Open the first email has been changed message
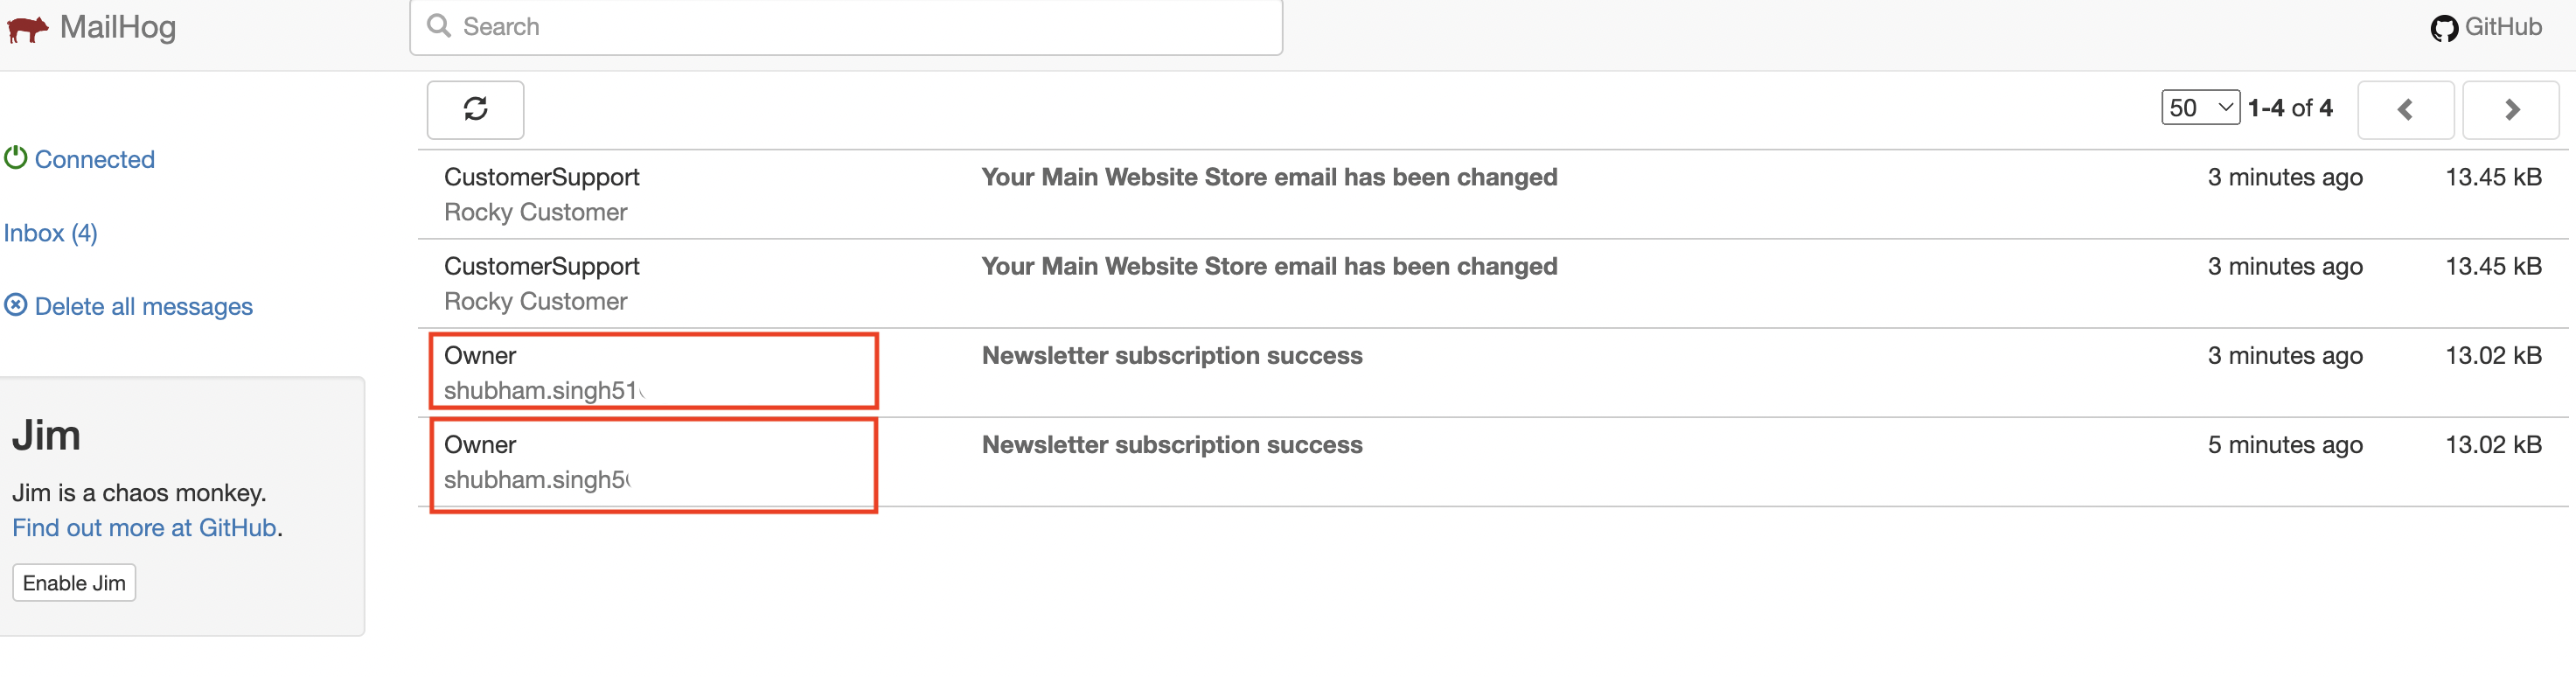 pyautogui.click(x=1268, y=177)
